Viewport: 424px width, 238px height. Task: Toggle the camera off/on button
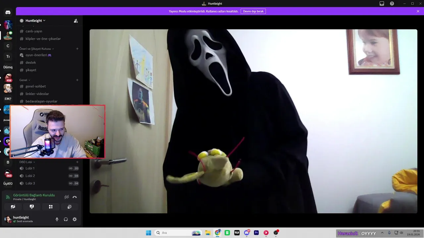pyautogui.click(x=13, y=207)
